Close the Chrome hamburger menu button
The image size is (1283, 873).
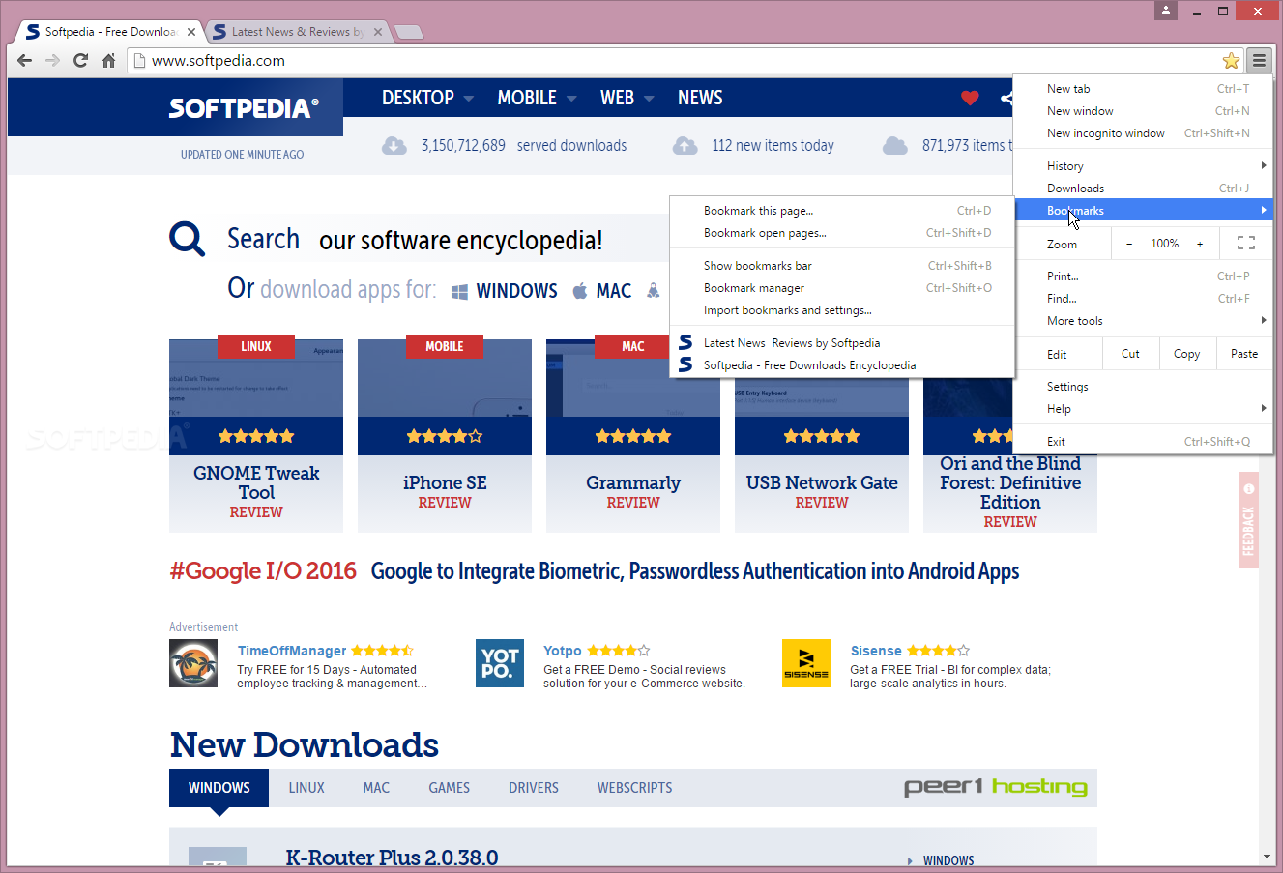[x=1259, y=60]
